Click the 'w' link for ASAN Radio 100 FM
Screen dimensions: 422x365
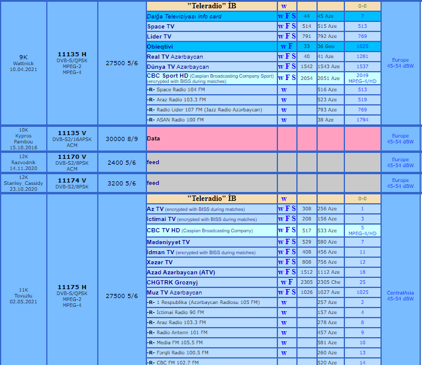coord(284,120)
